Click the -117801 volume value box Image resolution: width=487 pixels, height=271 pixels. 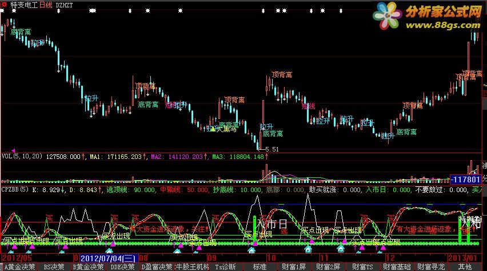pyautogui.click(x=465, y=180)
